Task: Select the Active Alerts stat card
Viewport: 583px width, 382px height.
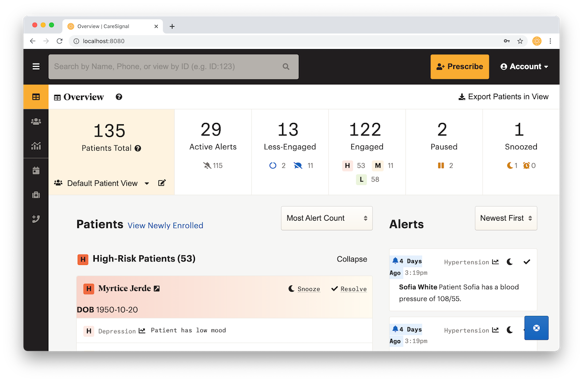Action: [213, 152]
